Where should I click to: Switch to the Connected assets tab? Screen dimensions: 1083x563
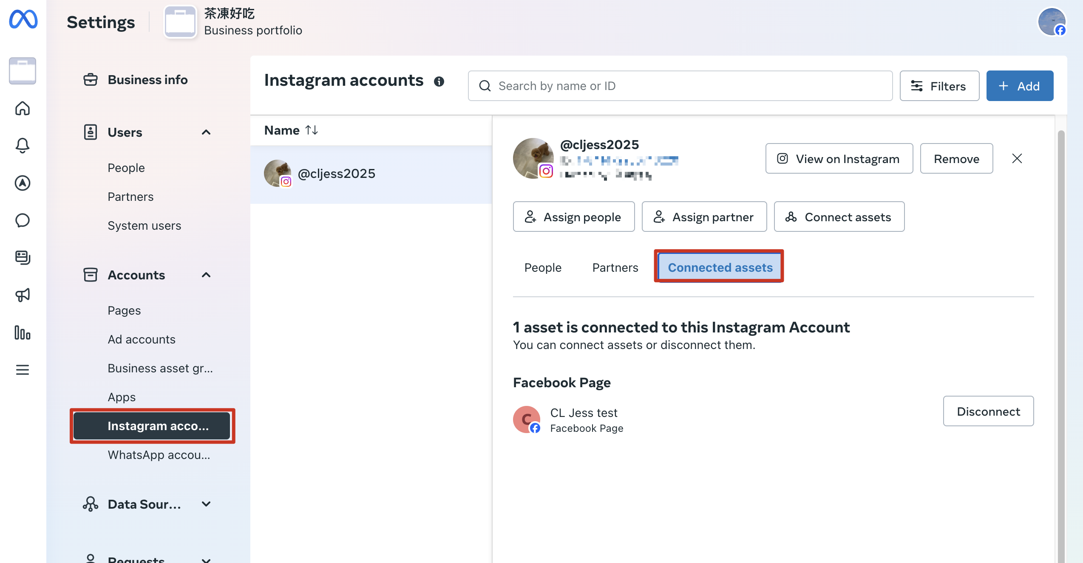pos(720,267)
